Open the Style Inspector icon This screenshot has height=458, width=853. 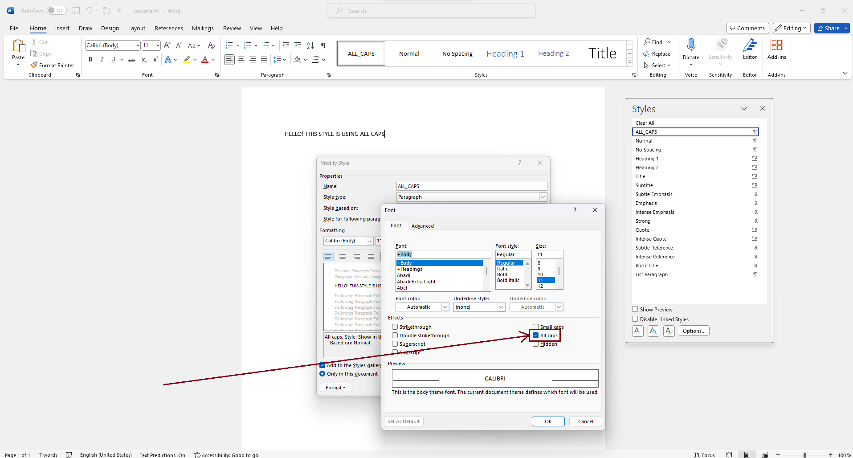653,331
